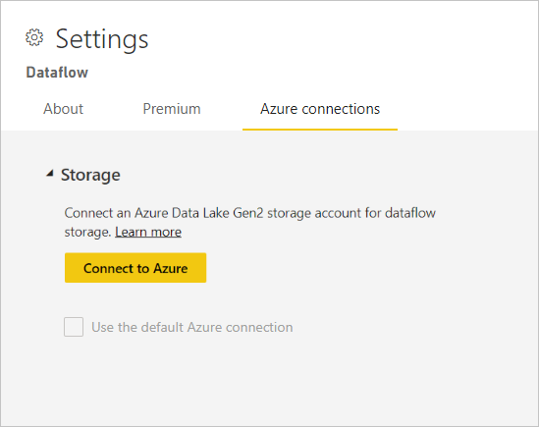Click the Connect to Azure button
This screenshot has height=427, width=539.
click(135, 268)
